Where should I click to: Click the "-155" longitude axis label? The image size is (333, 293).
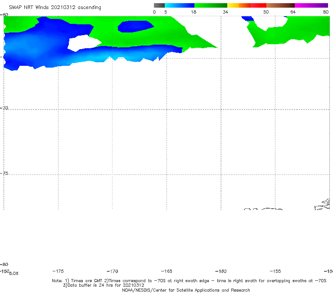pos(275,271)
